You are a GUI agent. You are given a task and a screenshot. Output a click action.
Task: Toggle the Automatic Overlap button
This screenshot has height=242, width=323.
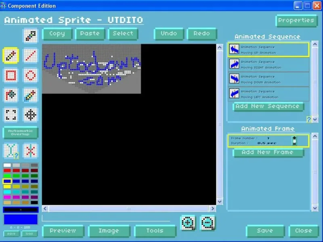click(21, 133)
